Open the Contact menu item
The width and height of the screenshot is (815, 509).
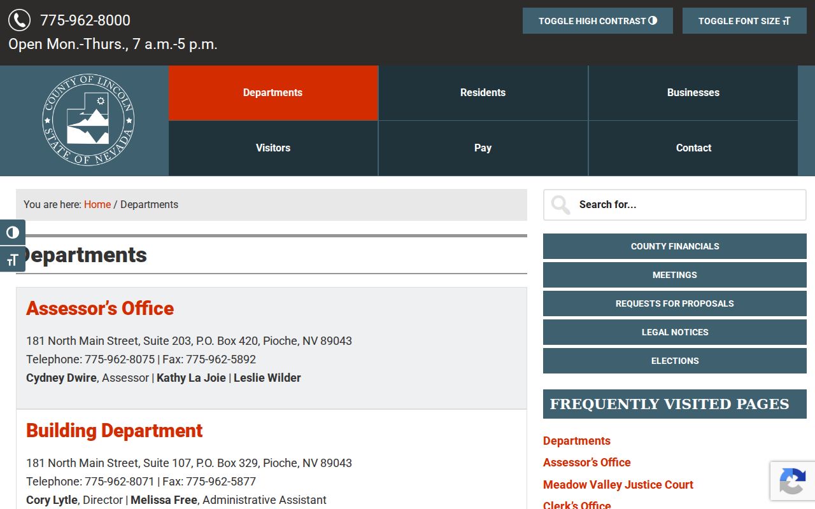click(693, 148)
